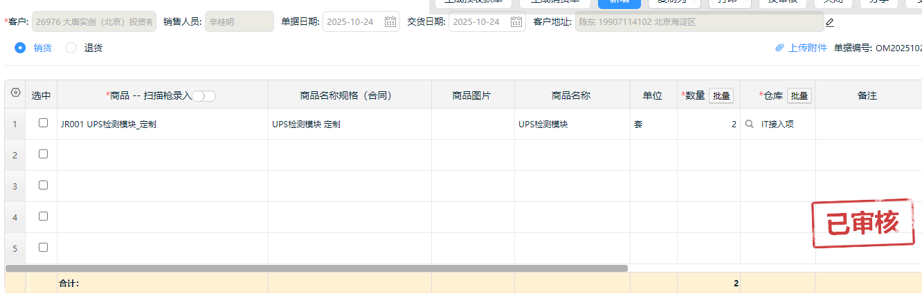Tick the checkbox in row 3

43,185
